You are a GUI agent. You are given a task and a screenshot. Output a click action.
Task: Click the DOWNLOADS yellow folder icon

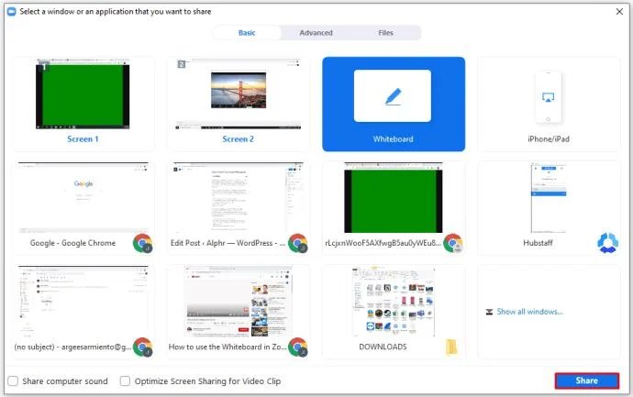[x=451, y=347]
